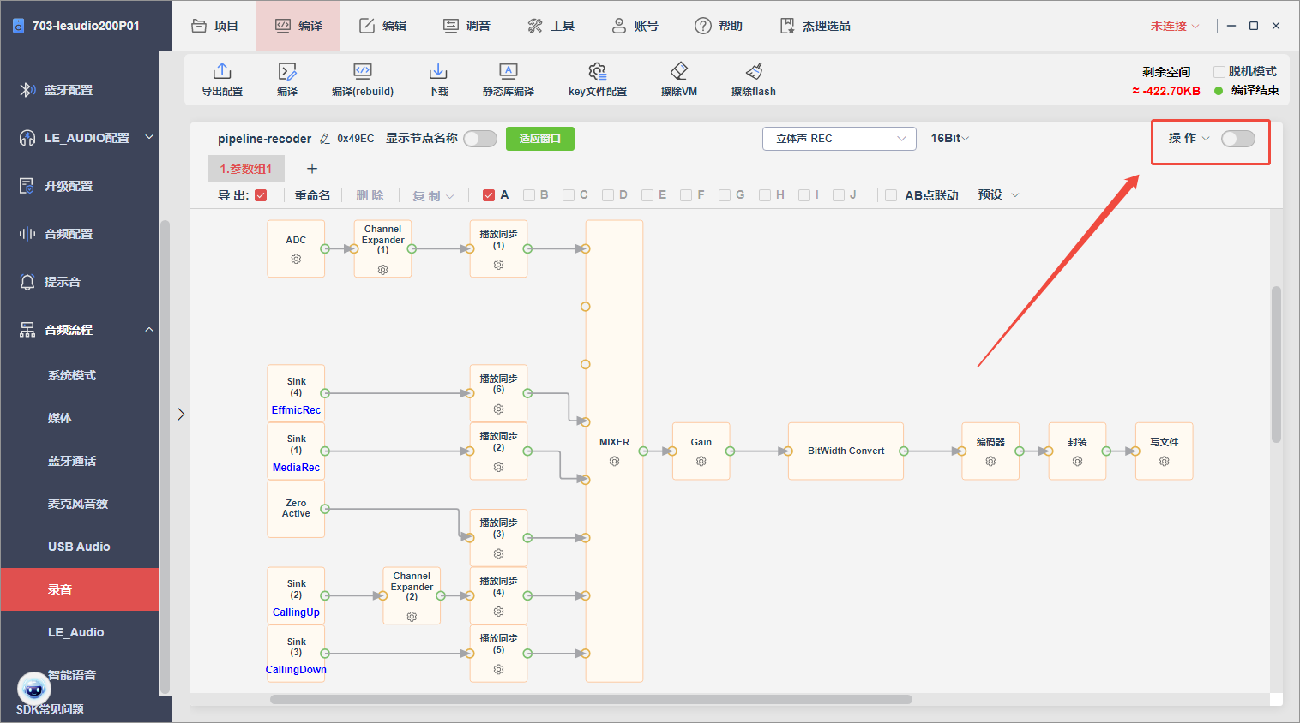Click 重命名 rename button

[x=312, y=195]
